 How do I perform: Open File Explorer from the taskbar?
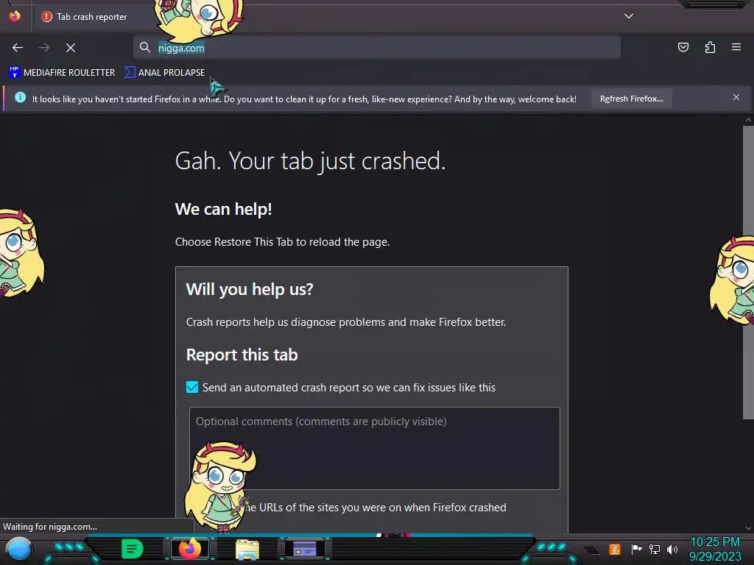[x=247, y=549]
